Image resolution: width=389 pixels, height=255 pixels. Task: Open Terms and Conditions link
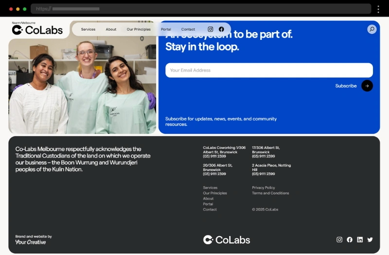tap(270, 193)
